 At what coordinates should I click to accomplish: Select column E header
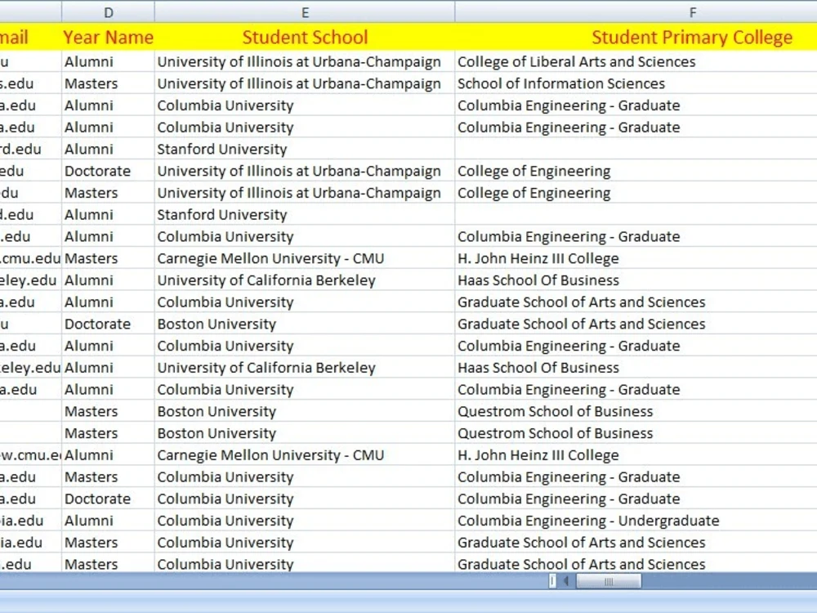coord(305,12)
